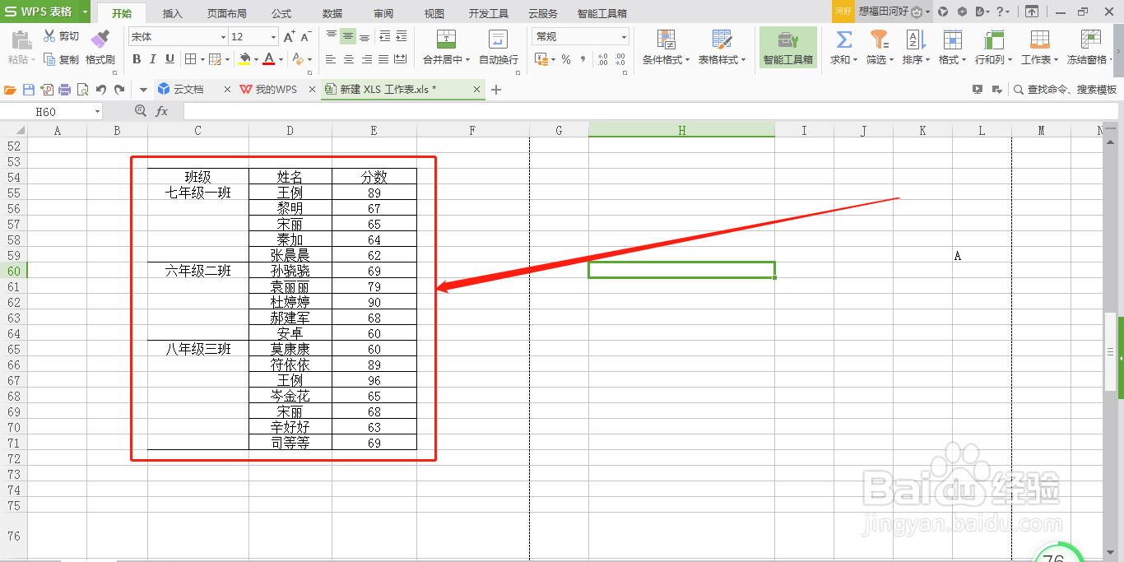Click the Smart Toolbox (智能工具箱) button
The image size is (1124, 562).
787,47
